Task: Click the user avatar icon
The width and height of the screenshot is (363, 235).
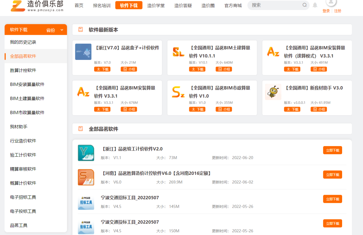Action: tap(331, 2)
